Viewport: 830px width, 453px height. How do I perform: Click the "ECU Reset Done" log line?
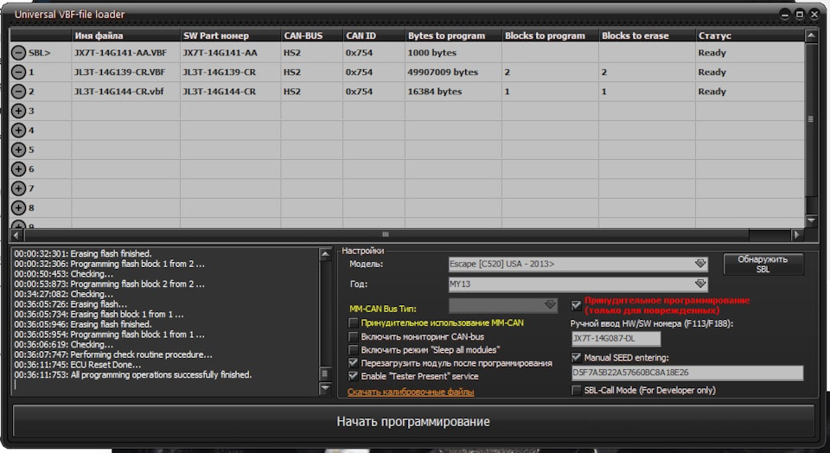(x=78, y=365)
